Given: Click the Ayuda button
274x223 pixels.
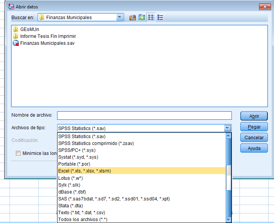Looking at the screenshot, I should tap(254, 148).
